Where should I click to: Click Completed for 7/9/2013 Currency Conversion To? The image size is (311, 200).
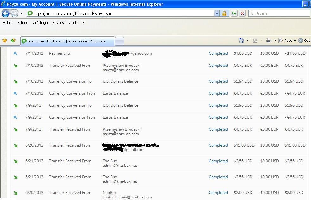218,105
